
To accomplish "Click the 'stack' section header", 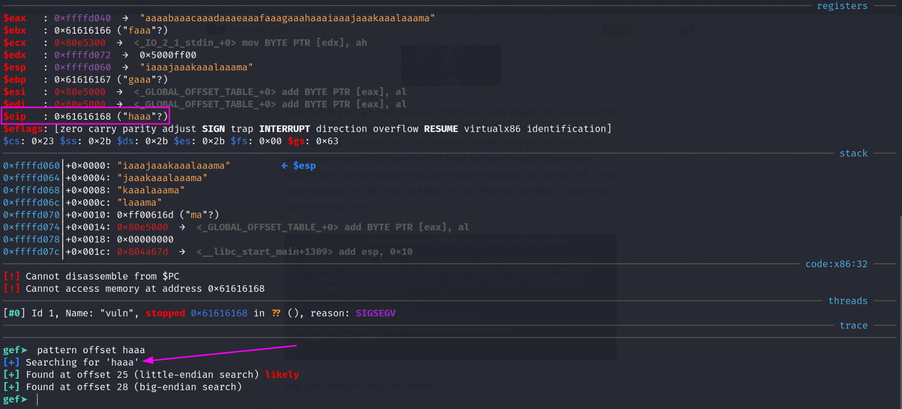I will tap(854, 153).
